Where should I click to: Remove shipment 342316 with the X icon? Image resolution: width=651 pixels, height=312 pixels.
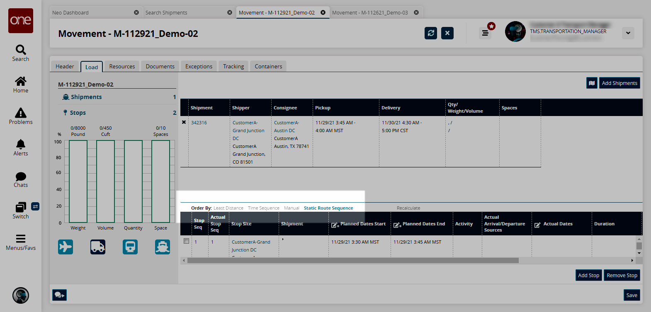point(184,122)
